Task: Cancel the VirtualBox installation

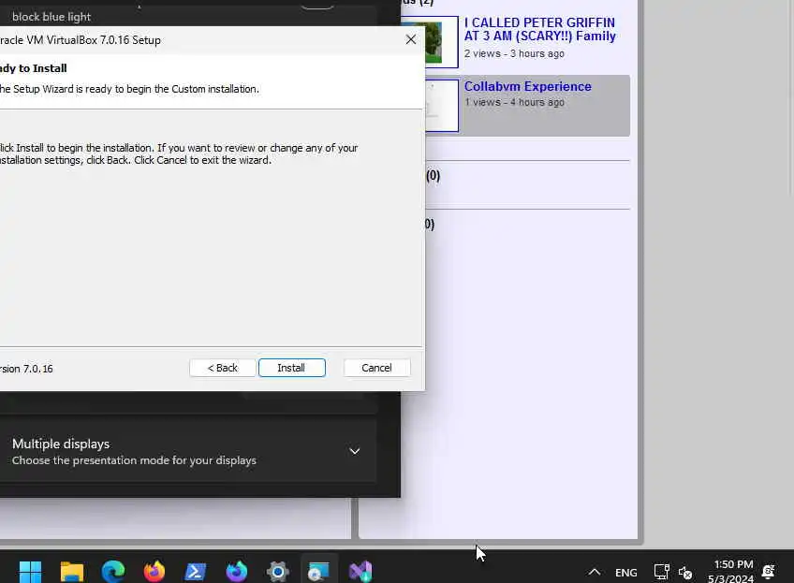Action: (376, 368)
